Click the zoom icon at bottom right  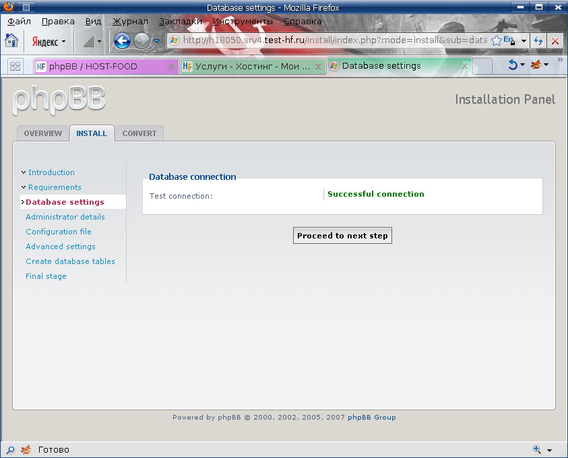[538, 449]
